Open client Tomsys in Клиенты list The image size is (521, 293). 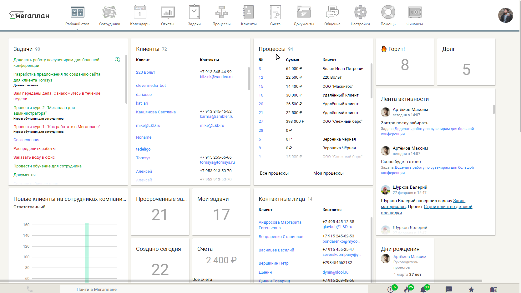tap(143, 158)
